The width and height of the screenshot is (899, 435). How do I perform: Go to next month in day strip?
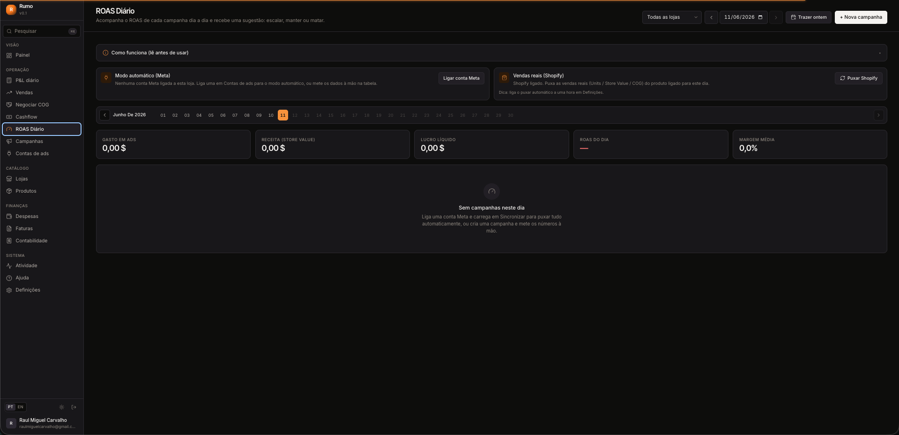click(x=878, y=115)
